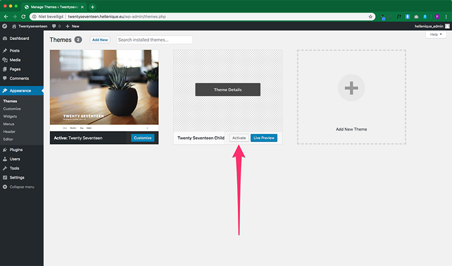Open a new browser tab with plus
This screenshot has height=266, width=452.
click(x=93, y=7)
